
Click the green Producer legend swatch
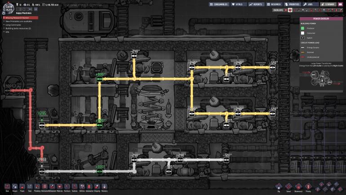302,28
